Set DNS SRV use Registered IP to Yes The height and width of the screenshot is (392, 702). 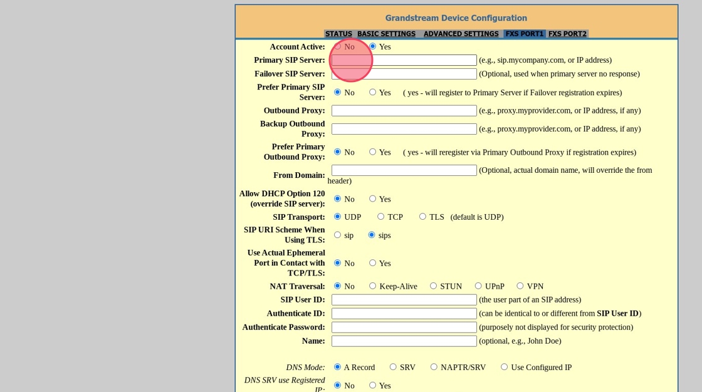[372, 385]
